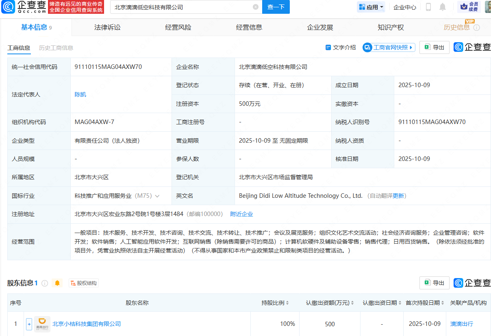The height and width of the screenshot is (336, 491).
Task: Clear the search box with X icon
Action: (x=255, y=7)
